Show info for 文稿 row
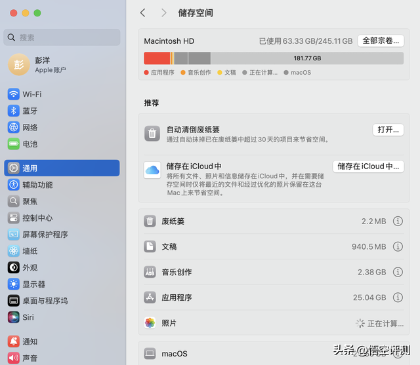Viewport: 420px width, 365px height. (398, 246)
